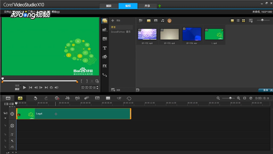The height and width of the screenshot is (154, 273).
Task: Open the sound mixer
Action: click(68, 98)
